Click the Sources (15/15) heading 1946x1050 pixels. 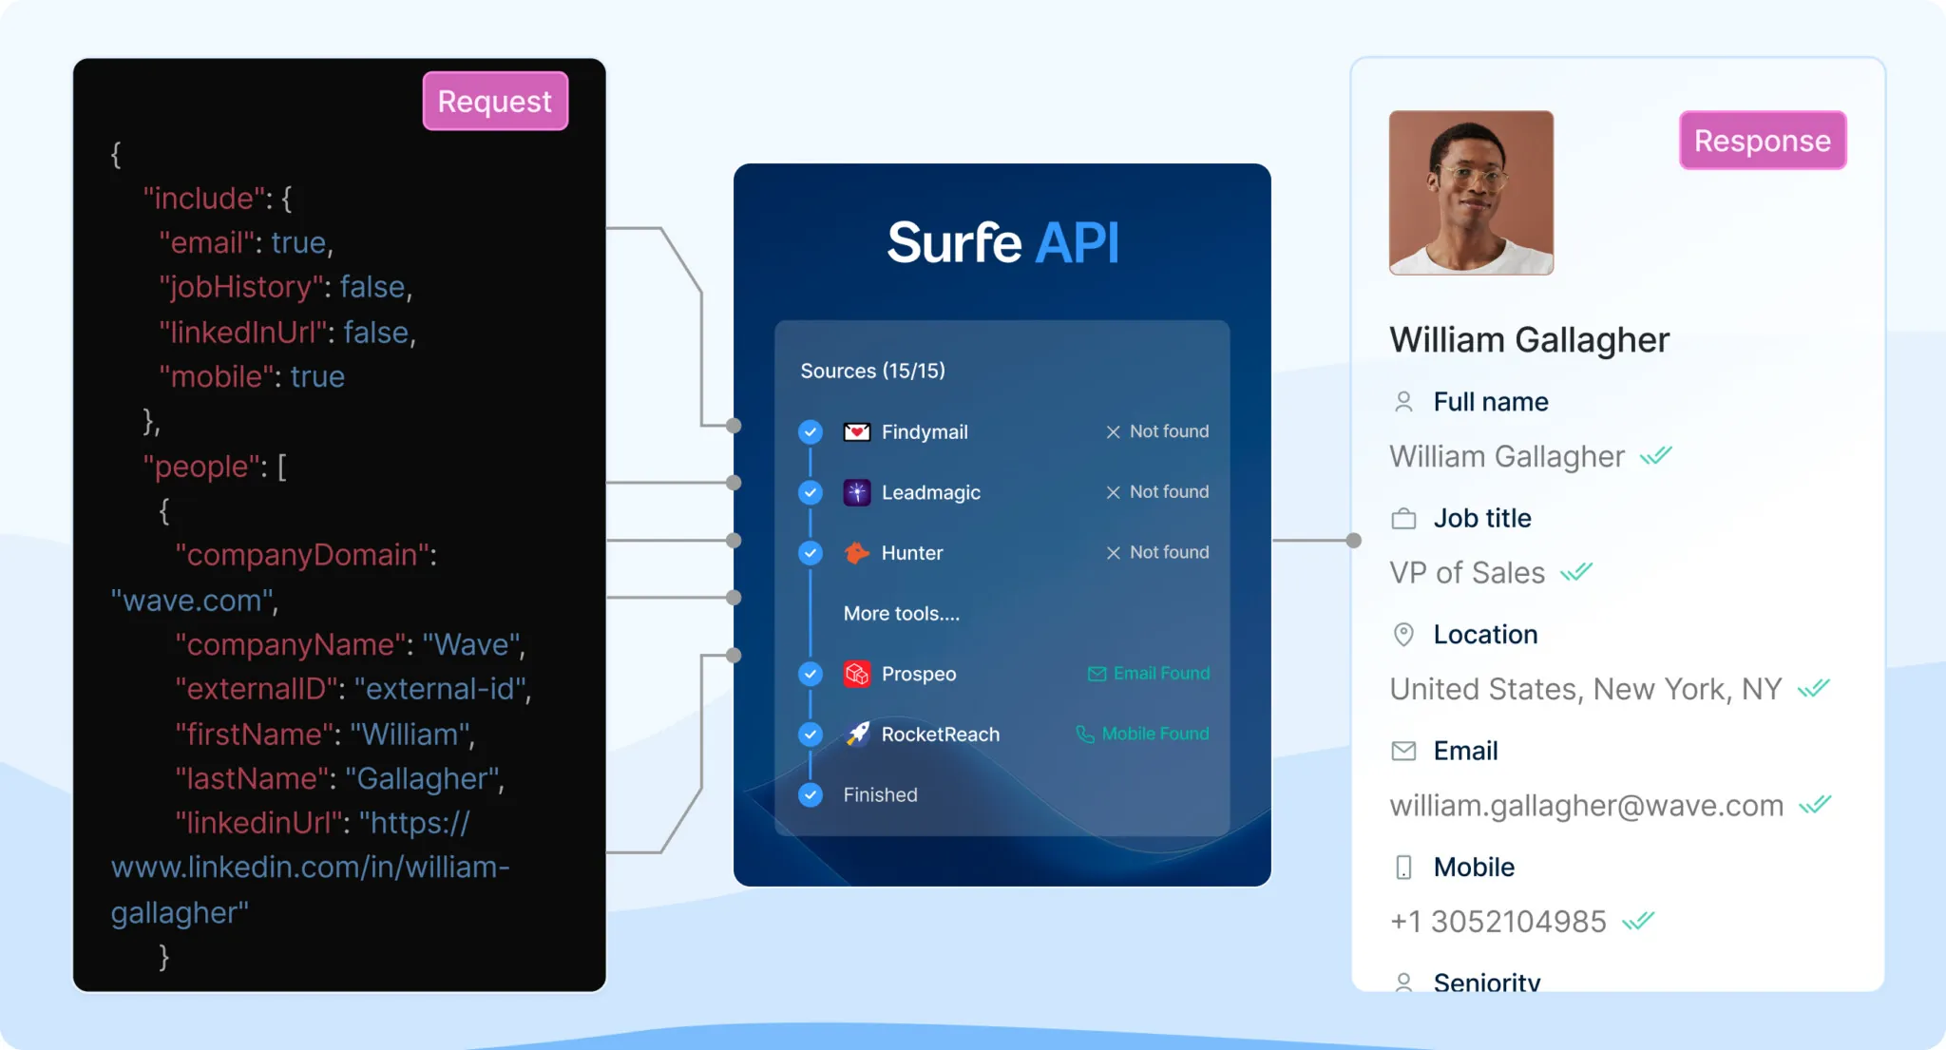pyautogui.click(x=872, y=371)
